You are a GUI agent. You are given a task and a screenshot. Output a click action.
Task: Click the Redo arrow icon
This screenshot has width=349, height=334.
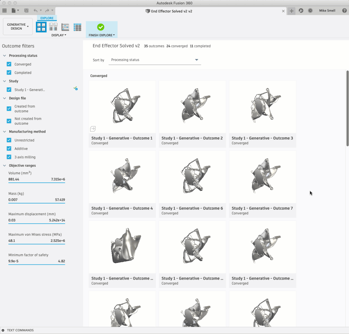point(47,11)
